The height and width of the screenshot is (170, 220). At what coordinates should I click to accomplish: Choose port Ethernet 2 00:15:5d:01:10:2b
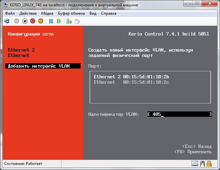pyautogui.click(x=131, y=77)
